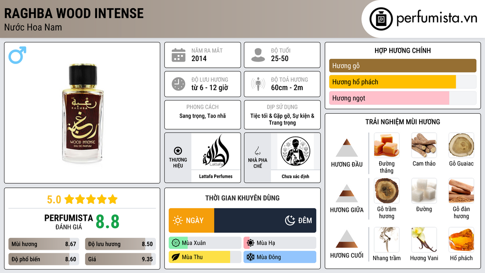Click the Raghba Wood Intense bottle photo
Viewport: 485px width, 273px height.
coord(82,114)
